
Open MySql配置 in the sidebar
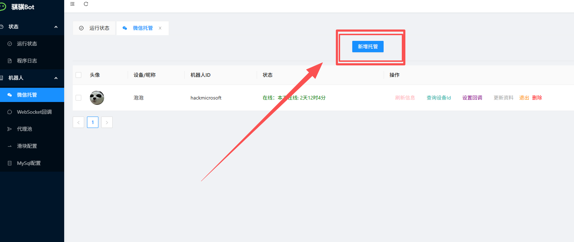tap(29, 163)
